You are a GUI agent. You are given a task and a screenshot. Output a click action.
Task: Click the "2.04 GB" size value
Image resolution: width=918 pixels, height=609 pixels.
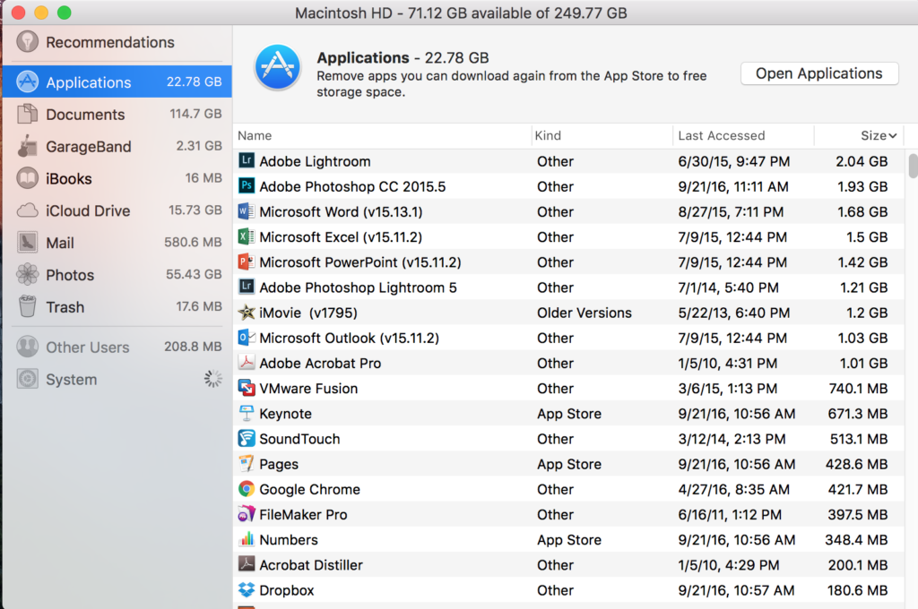tap(862, 161)
